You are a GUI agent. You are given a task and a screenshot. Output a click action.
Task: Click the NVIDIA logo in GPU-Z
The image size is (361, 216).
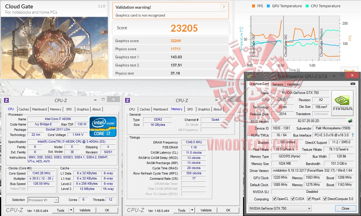coord(342,103)
